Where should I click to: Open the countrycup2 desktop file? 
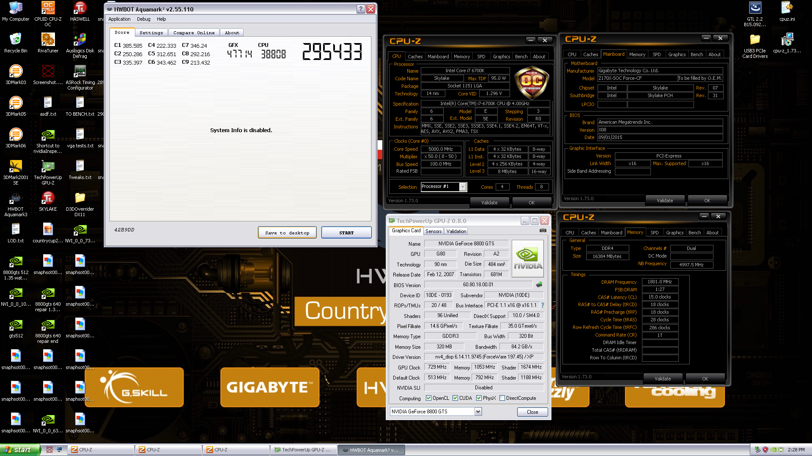click(48, 233)
